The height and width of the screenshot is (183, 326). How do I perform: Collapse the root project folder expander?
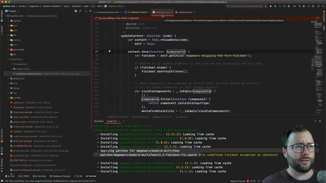point(6,16)
